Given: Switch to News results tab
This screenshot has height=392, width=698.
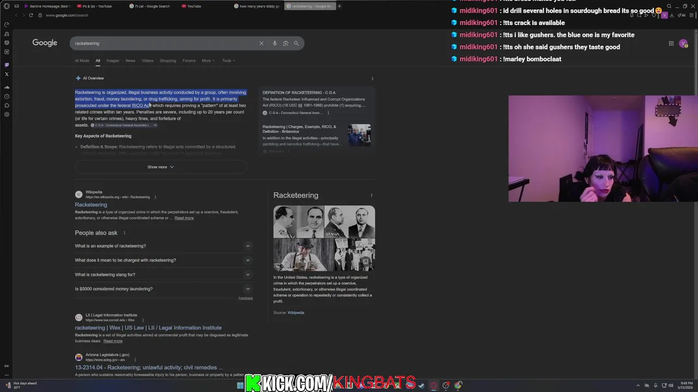Looking at the screenshot, I should (130, 60).
